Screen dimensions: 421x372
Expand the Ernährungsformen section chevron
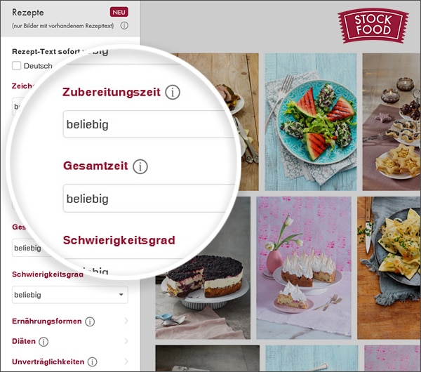126,321
